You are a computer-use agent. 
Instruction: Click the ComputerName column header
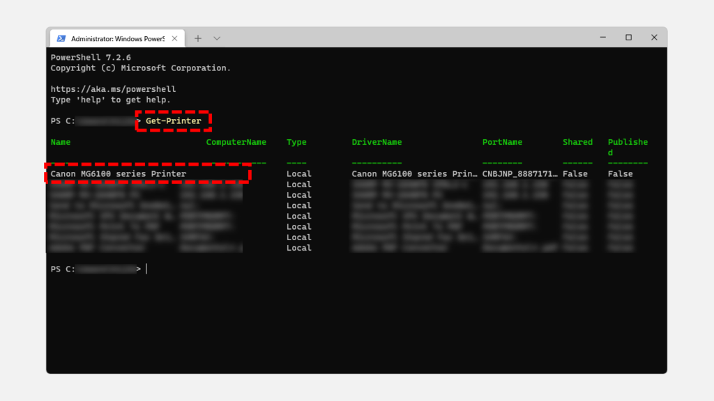[236, 142]
